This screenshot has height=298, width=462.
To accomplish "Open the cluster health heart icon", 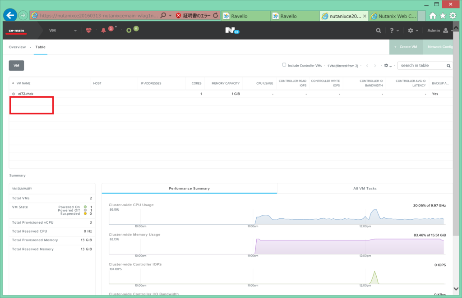I will [89, 30].
